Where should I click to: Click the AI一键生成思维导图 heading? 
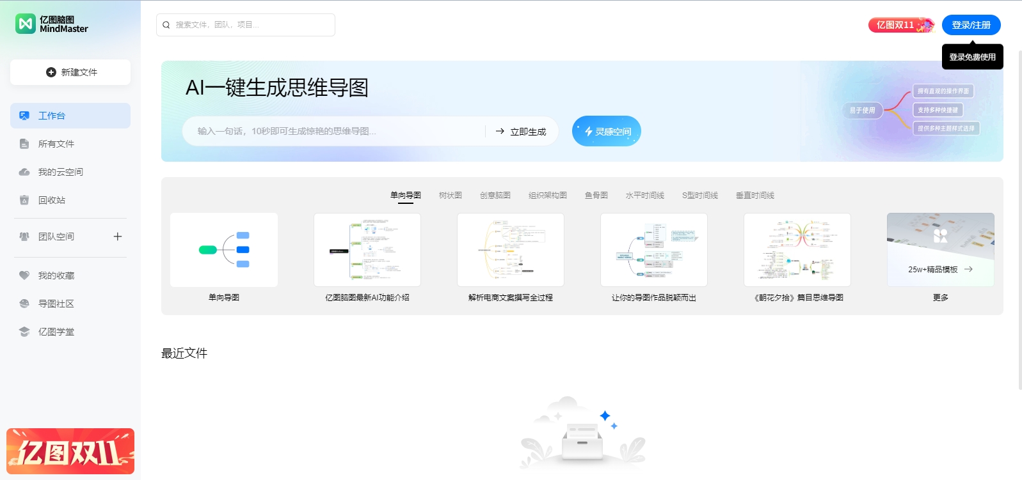click(x=277, y=88)
